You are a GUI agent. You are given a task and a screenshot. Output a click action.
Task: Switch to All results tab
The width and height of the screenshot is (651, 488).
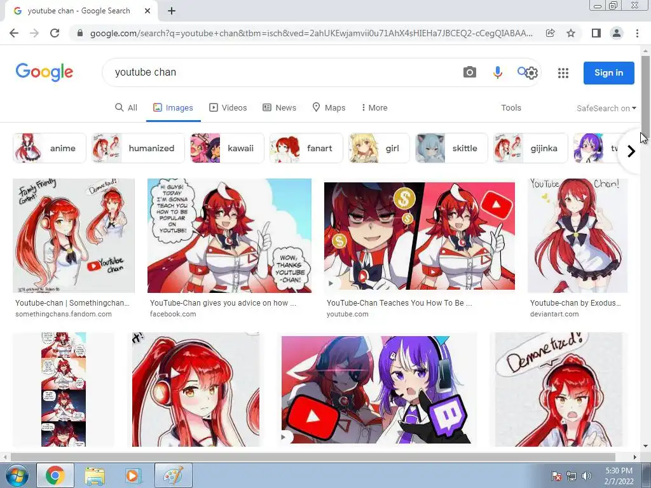tap(127, 107)
